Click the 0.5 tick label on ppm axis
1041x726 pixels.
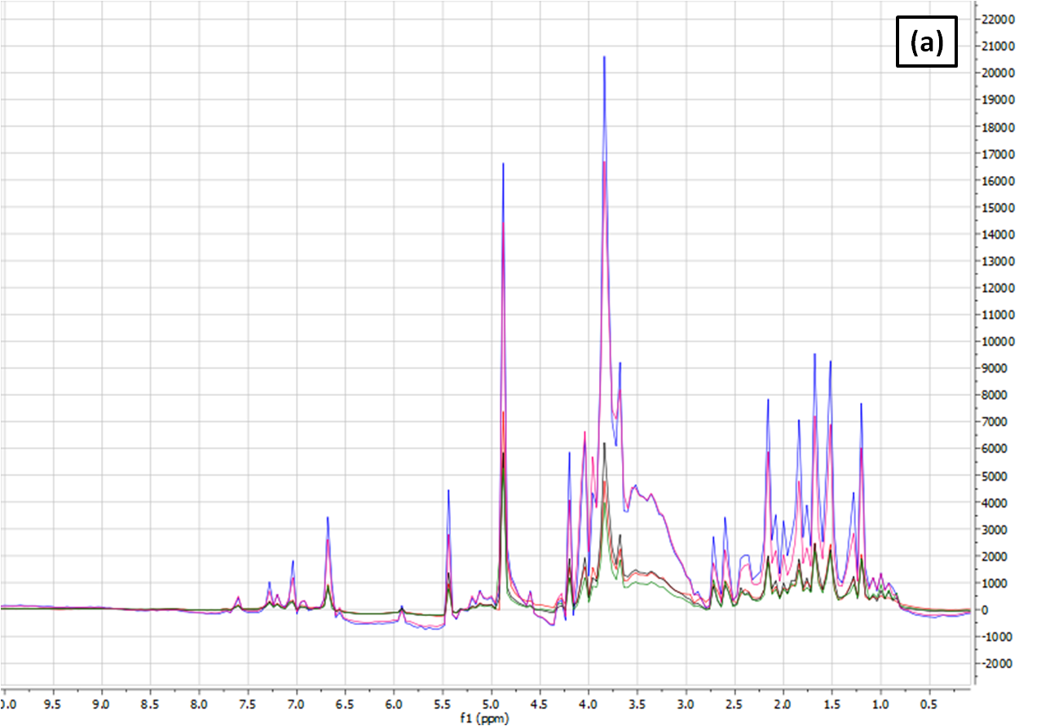[x=929, y=699]
